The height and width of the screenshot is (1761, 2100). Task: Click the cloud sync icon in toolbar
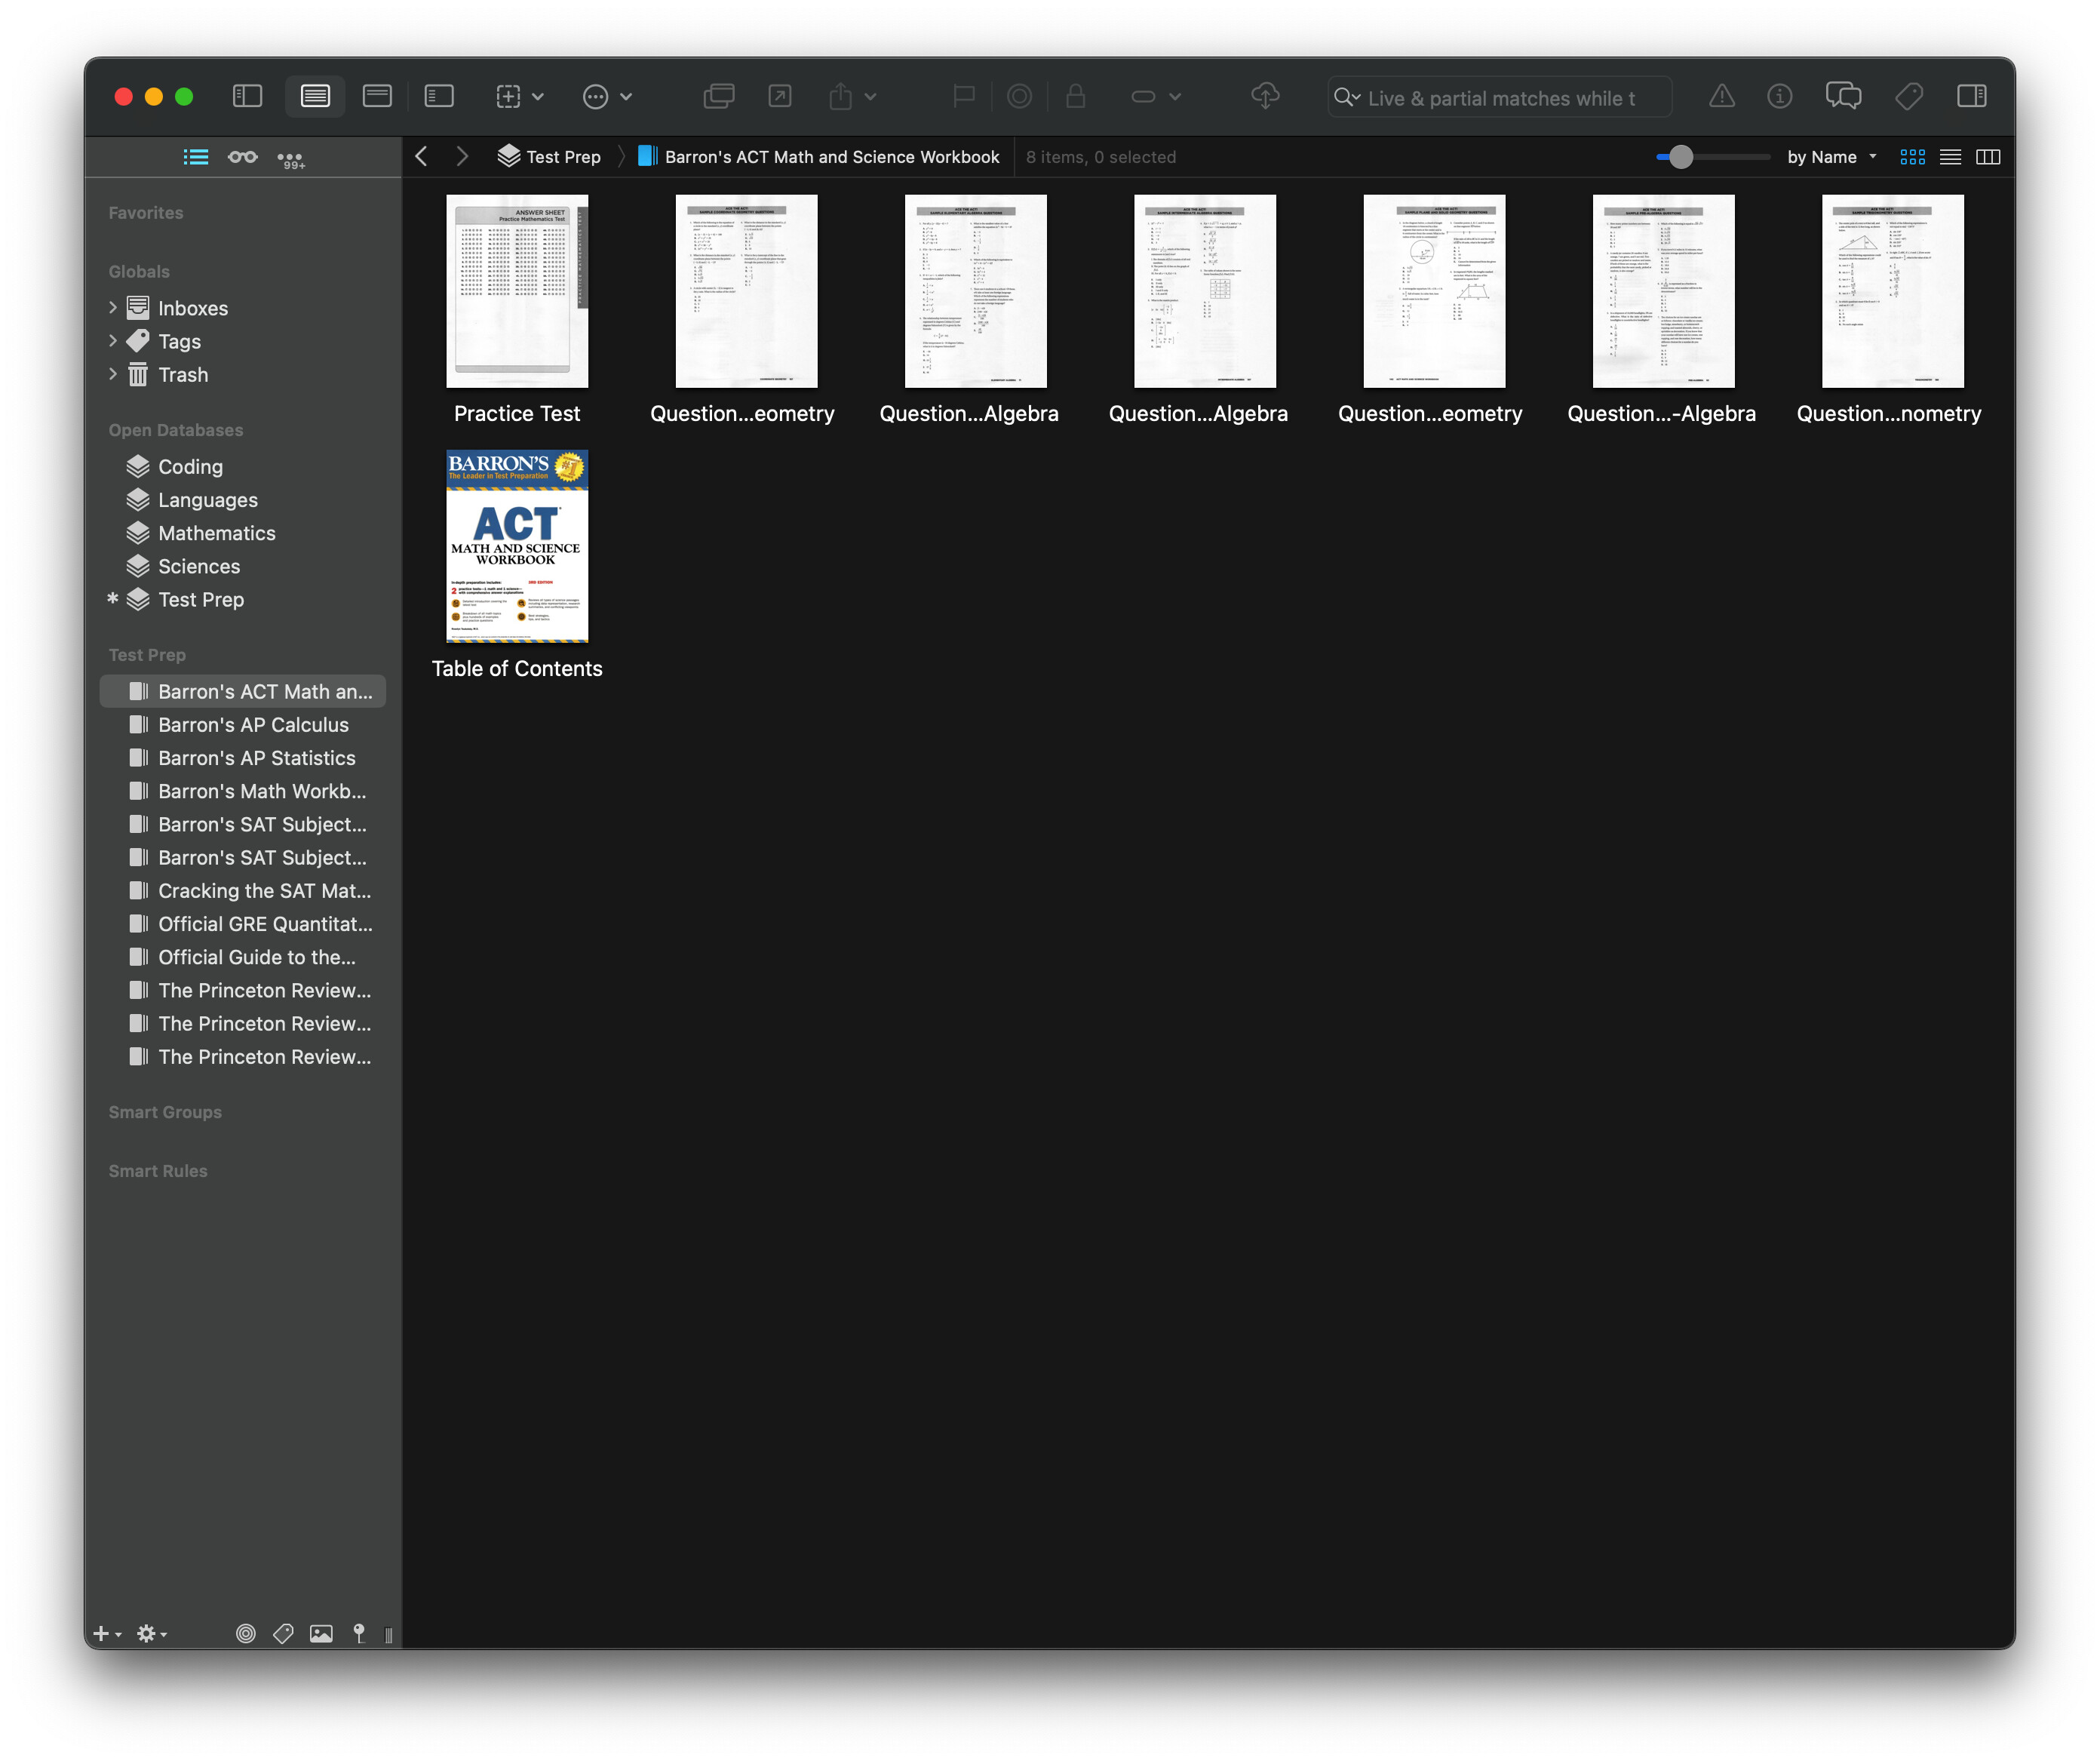1265,96
